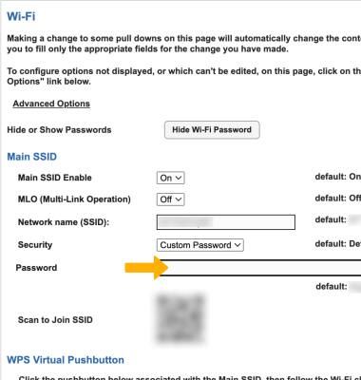Click into the Password input field
The height and width of the screenshot is (380, 361).
click(259, 268)
